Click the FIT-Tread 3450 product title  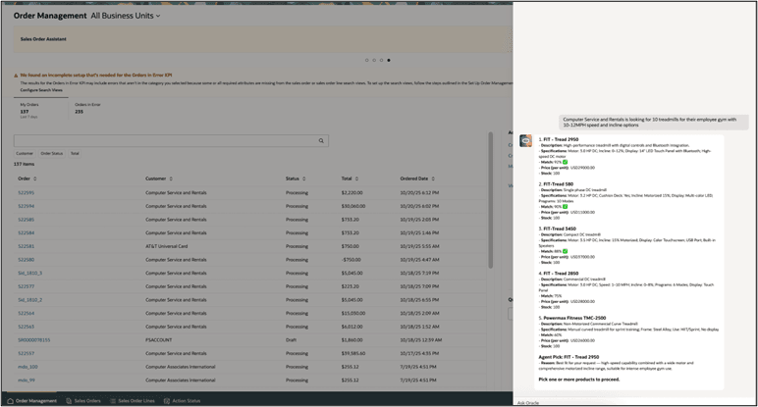pyautogui.click(x=558, y=229)
